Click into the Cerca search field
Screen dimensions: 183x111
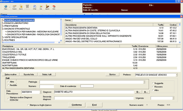[126, 20]
